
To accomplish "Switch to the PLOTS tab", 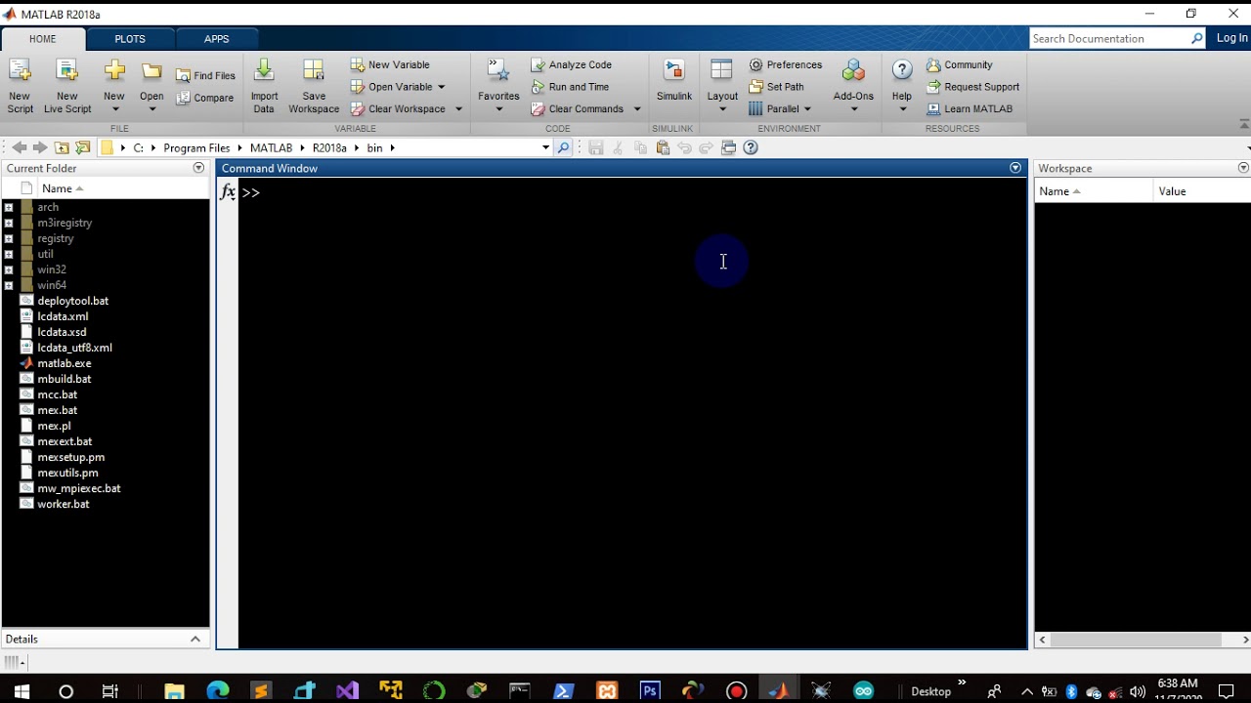I will click(130, 39).
